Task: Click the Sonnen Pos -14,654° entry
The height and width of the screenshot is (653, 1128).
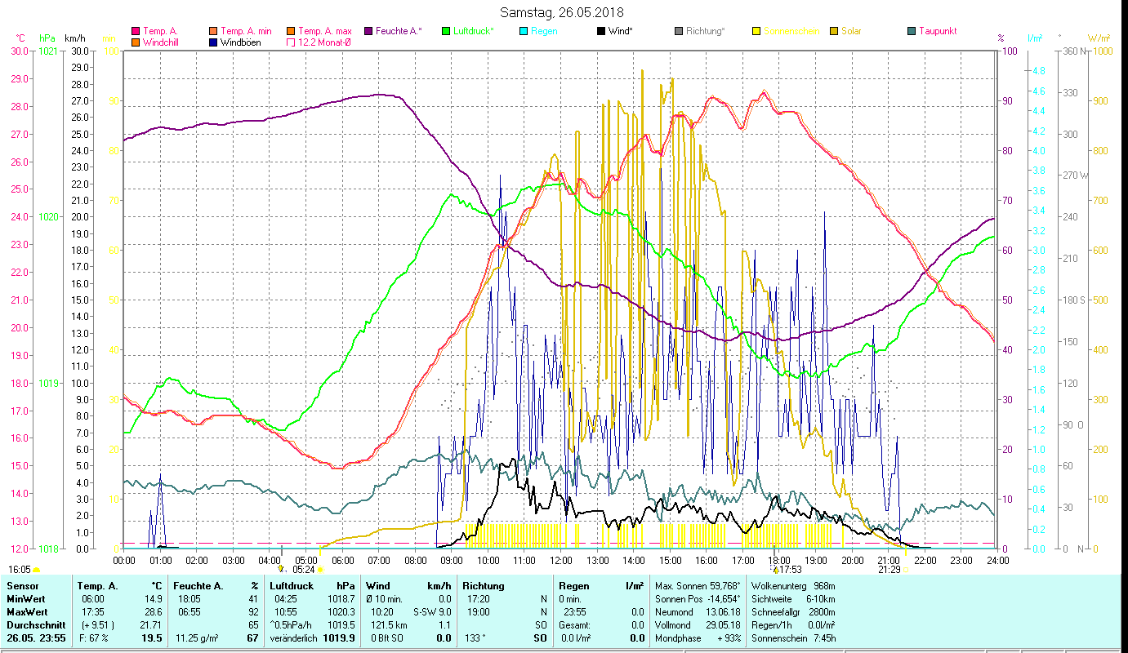Action: coord(698,599)
